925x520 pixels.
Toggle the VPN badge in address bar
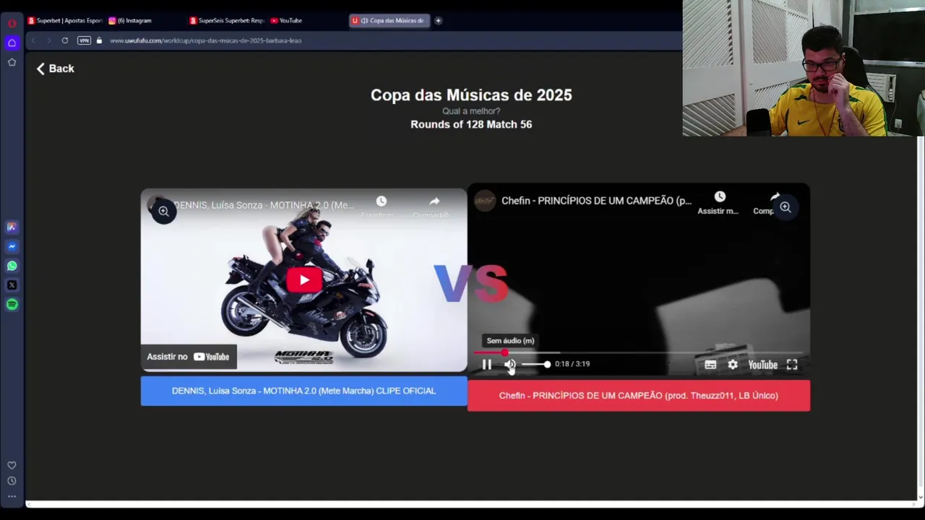[x=84, y=40]
